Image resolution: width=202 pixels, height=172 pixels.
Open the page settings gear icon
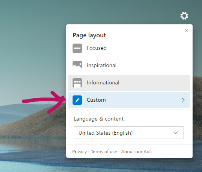[184, 16]
